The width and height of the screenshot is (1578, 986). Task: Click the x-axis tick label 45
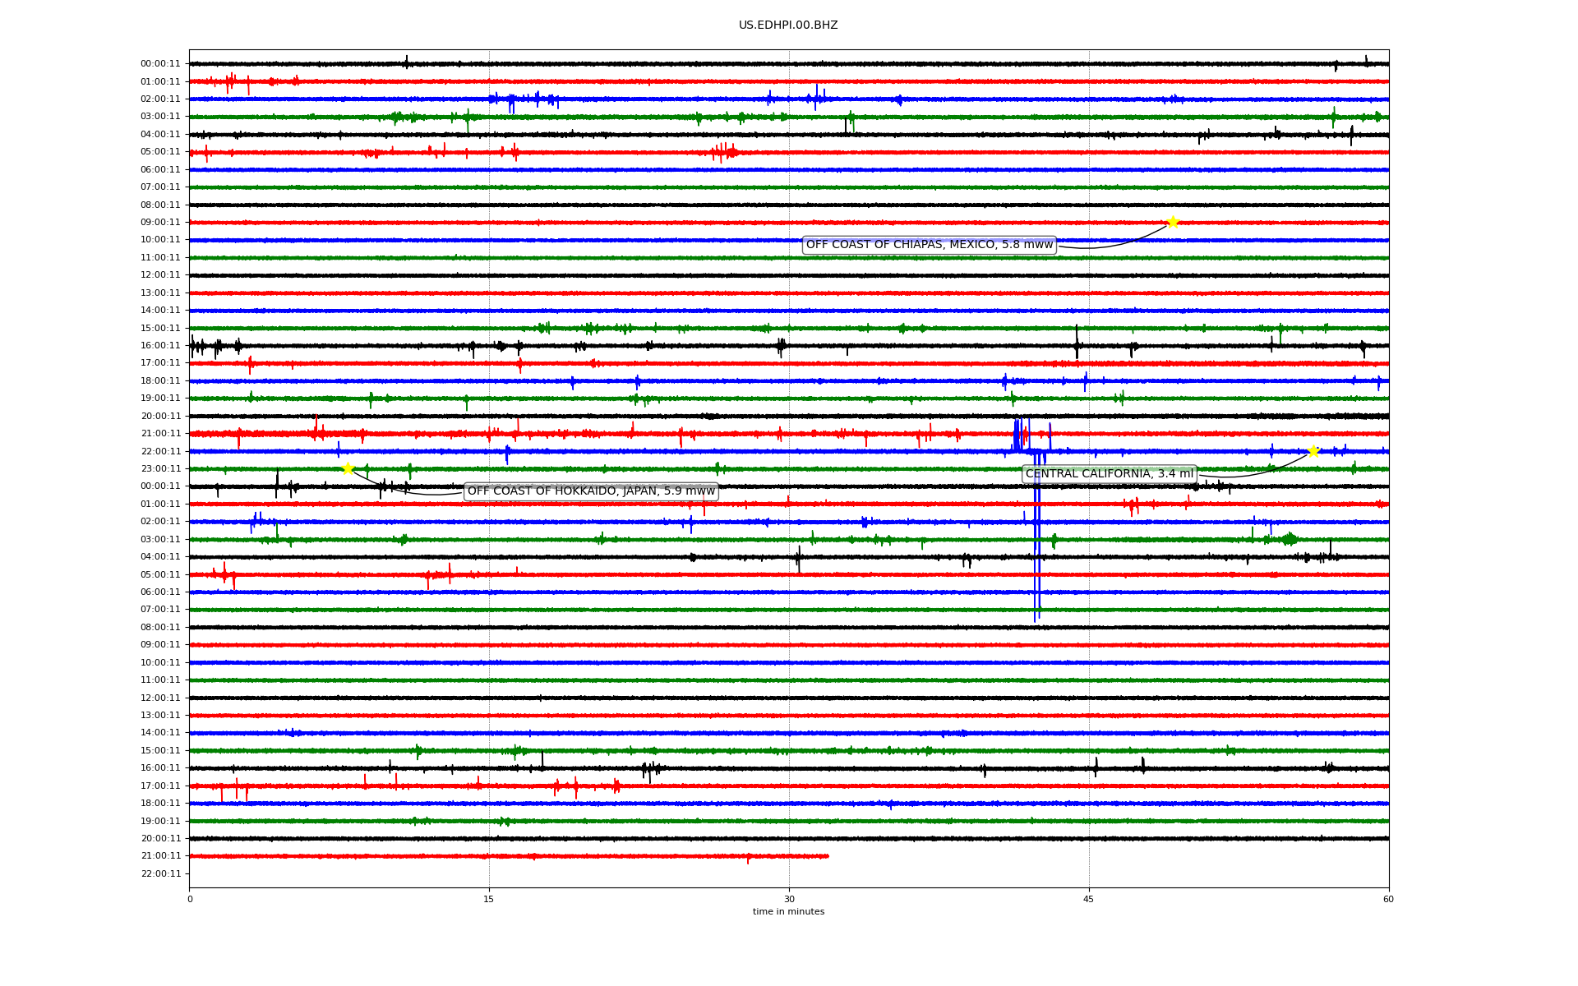coord(1089,899)
